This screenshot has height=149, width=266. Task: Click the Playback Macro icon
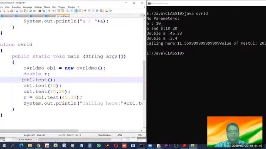point(93,11)
